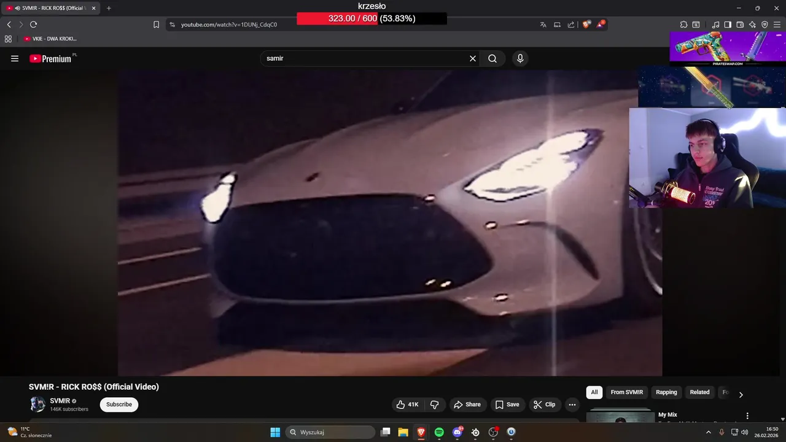786x442 pixels.
Task: Expand the hidden system tray icons
Action: 709,432
